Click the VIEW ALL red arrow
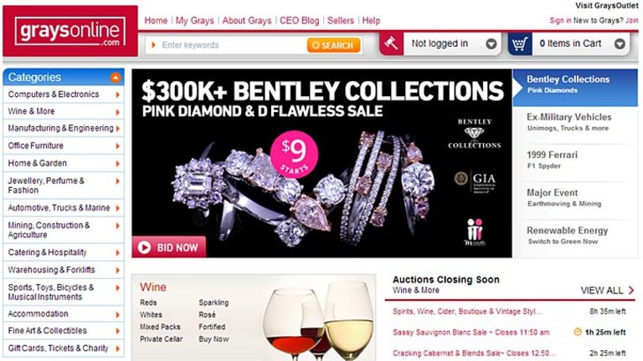Image resolution: width=643 pixels, height=361 pixels. coord(631,290)
